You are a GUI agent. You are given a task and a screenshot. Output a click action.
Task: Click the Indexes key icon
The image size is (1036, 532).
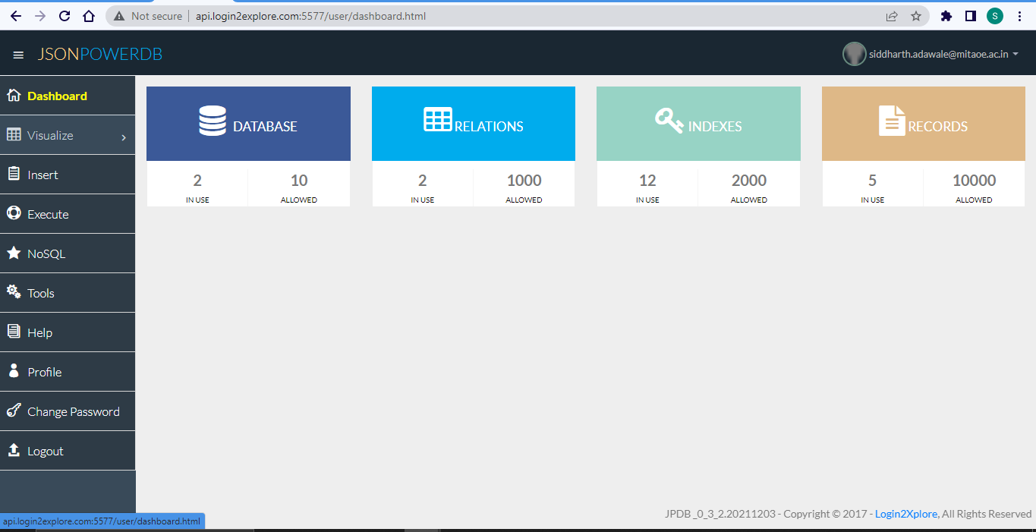pos(669,121)
